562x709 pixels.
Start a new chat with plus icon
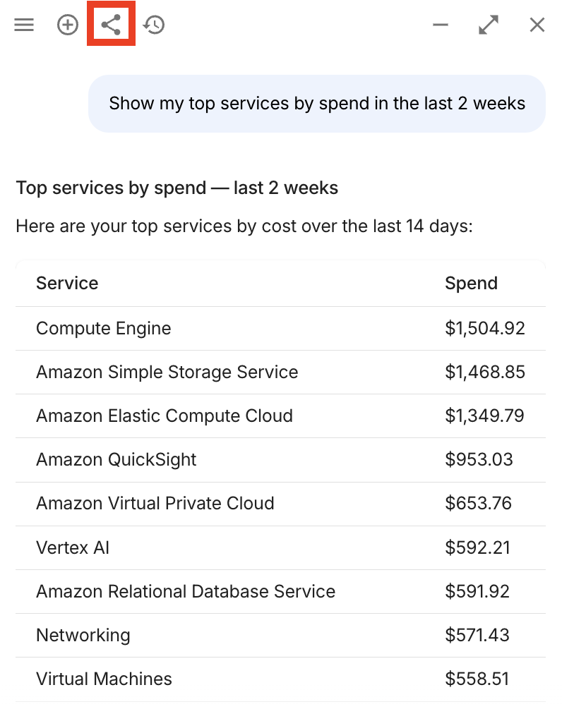click(x=68, y=25)
